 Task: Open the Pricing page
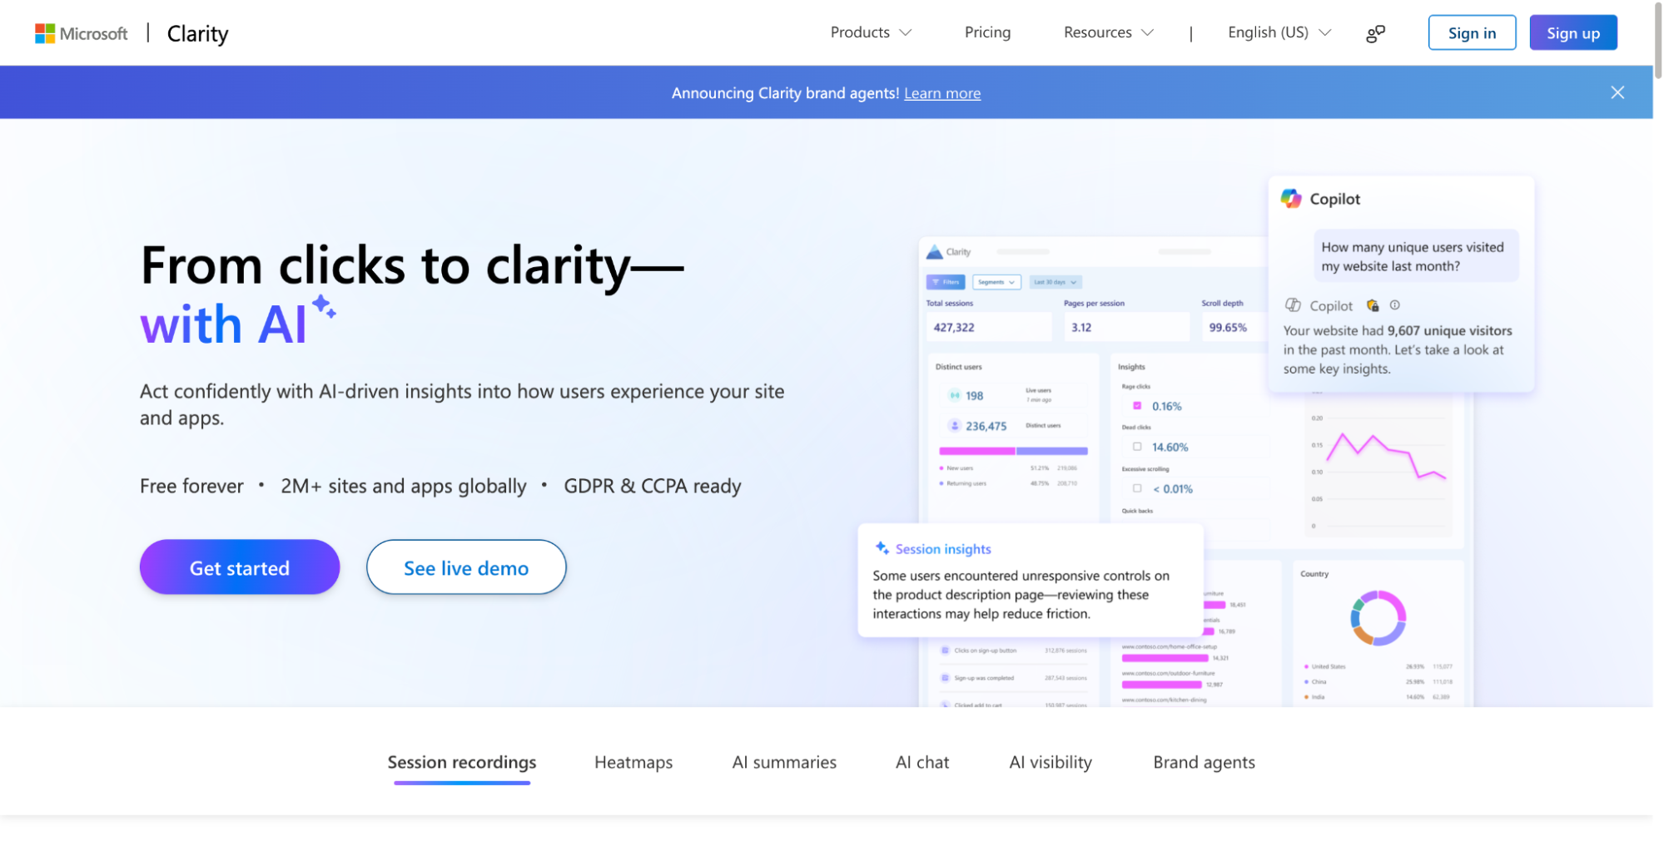click(x=987, y=32)
